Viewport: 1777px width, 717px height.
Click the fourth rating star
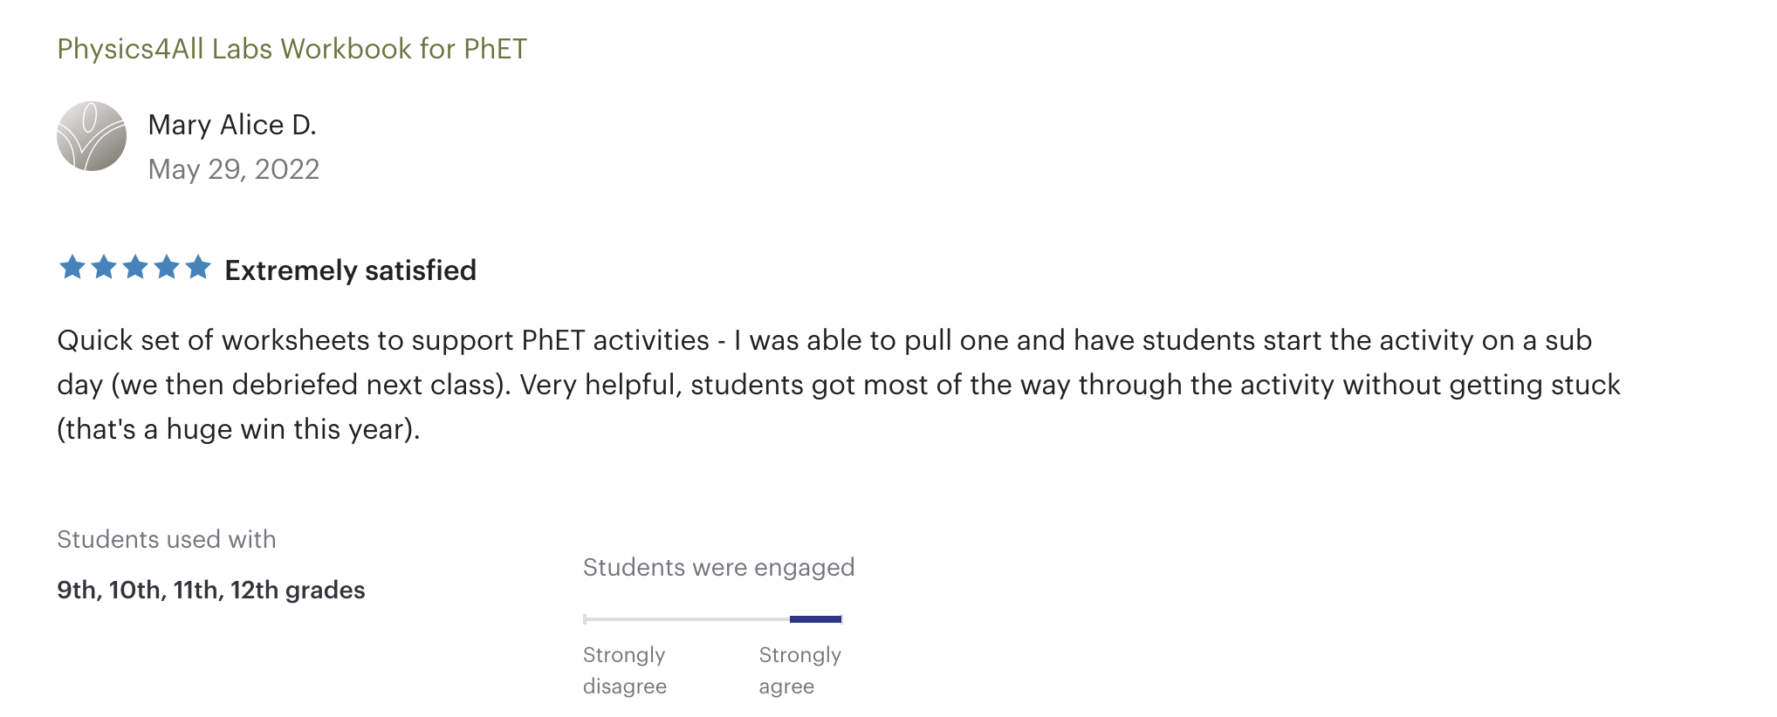point(167,267)
